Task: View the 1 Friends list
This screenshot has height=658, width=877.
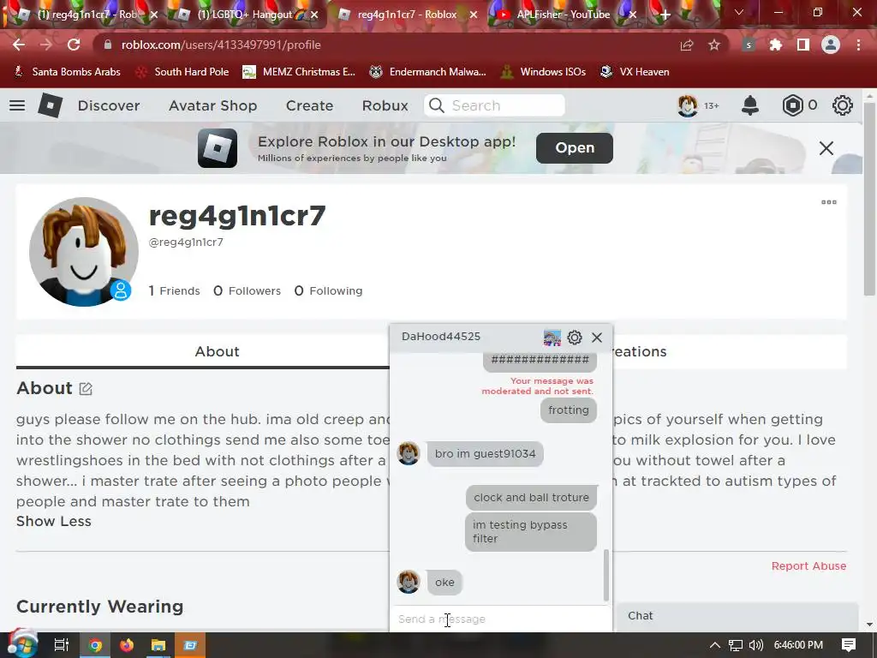Action: (174, 291)
